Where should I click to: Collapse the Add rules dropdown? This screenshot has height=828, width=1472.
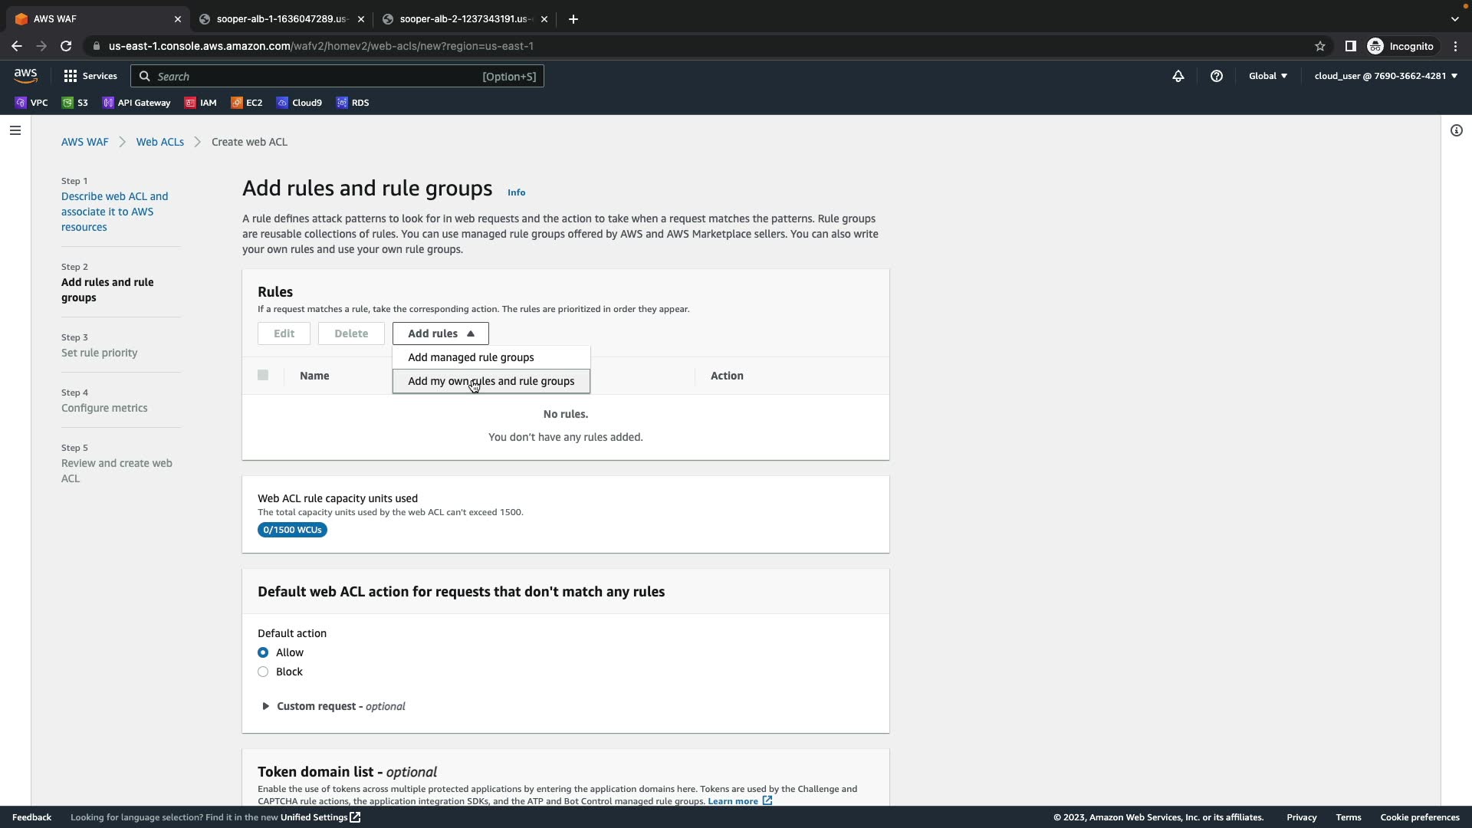[440, 333]
